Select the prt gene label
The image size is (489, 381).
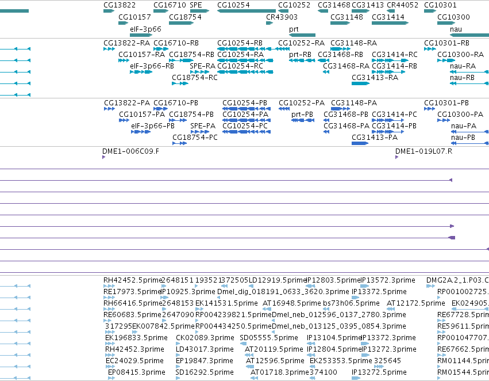[294, 29]
